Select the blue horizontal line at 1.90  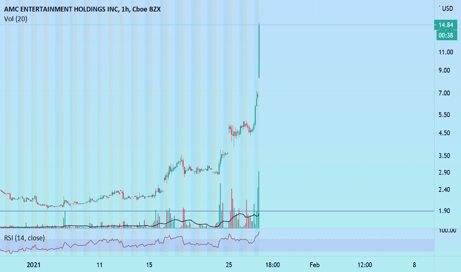tap(217, 211)
